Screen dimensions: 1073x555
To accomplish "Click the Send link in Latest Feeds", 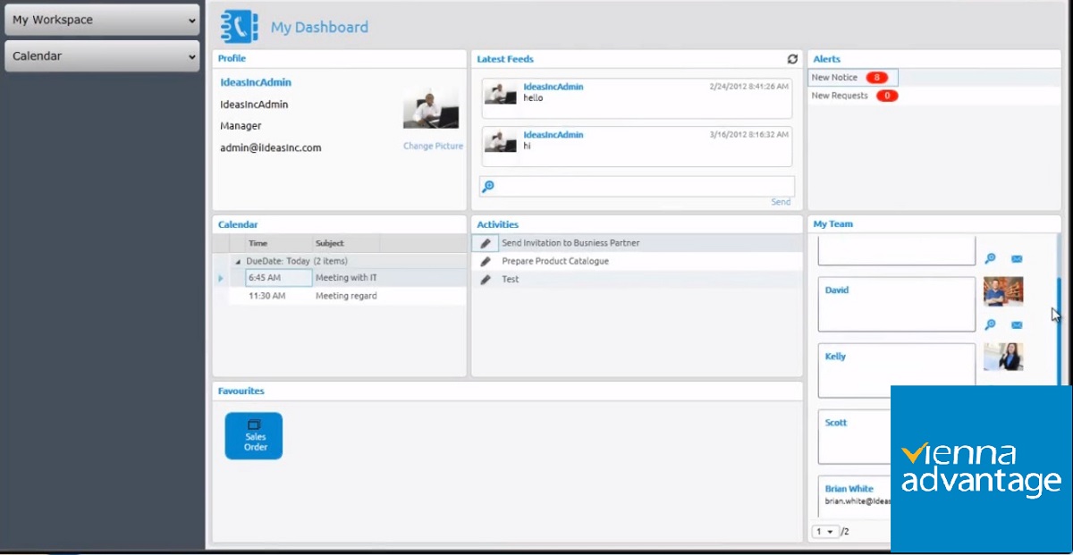I will (x=780, y=202).
